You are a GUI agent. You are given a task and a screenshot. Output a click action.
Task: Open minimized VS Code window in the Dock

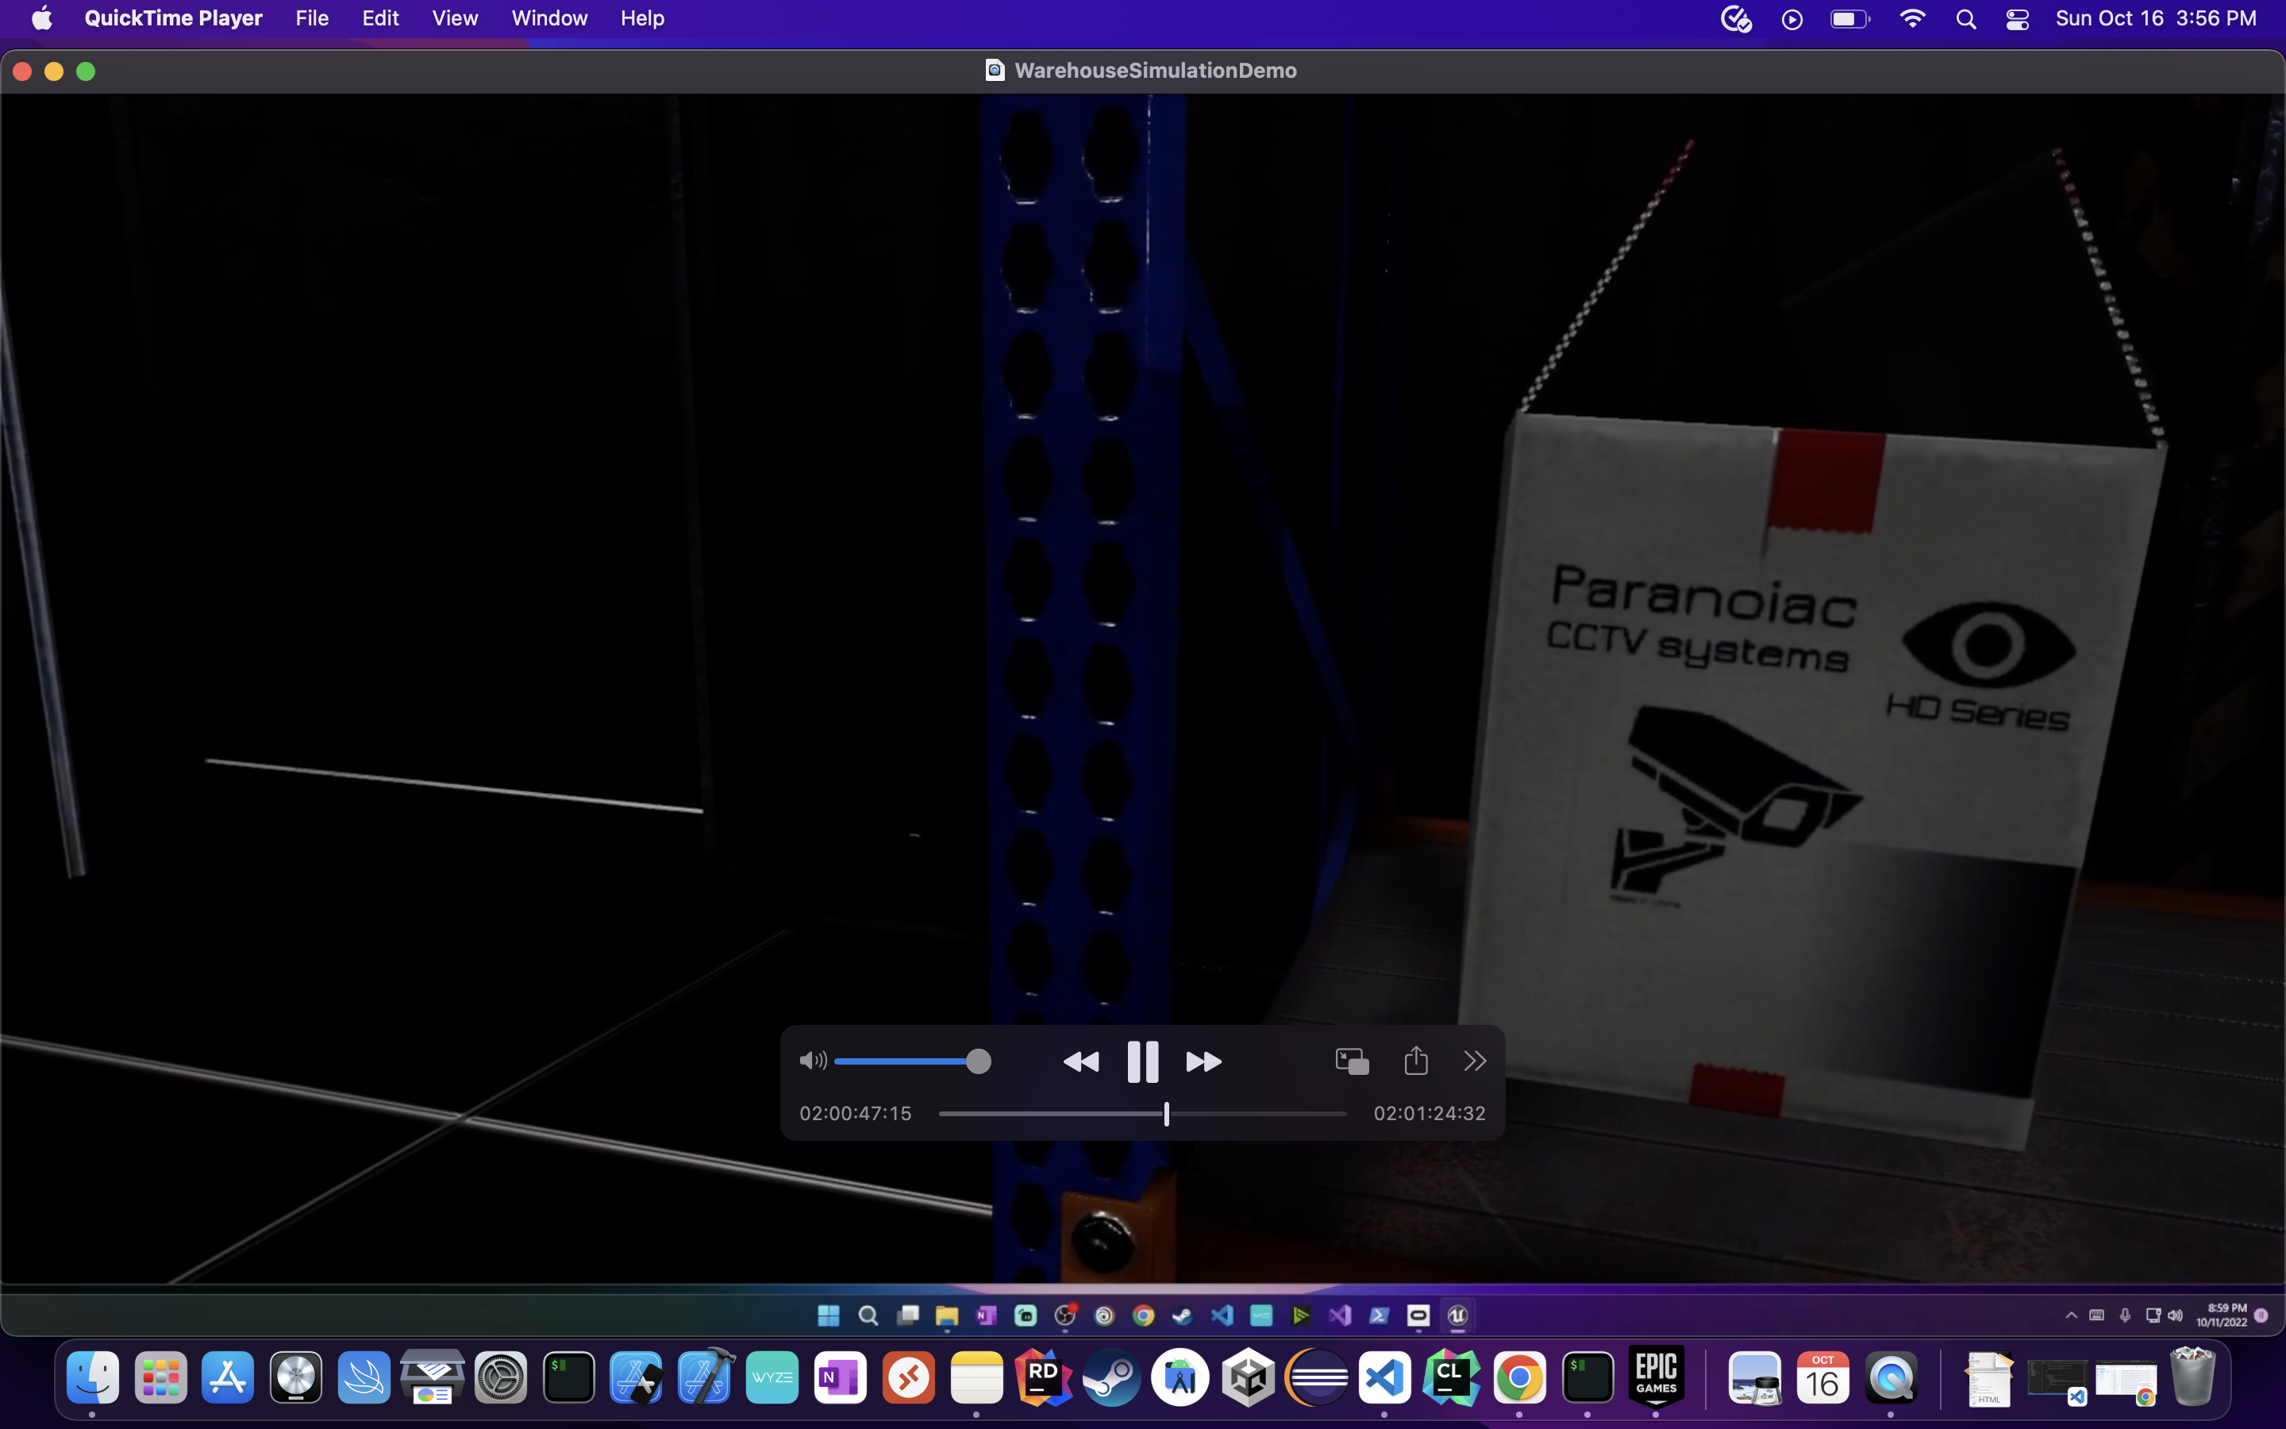[2057, 1381]
